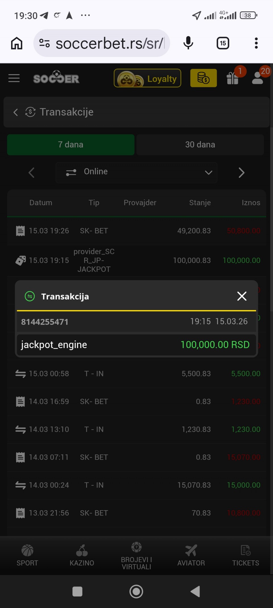This screenshot has height=608, width=273.
Task: Select the 15.03 19:26 SK-BET transaction
Action: [x=136, y=231]
